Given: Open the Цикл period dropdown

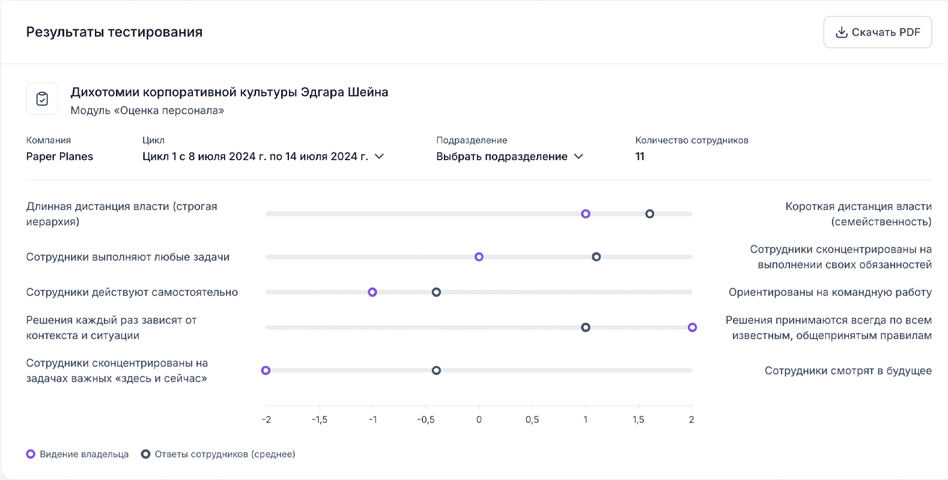Looking at the screenshot, I should pyautogui.click(x=263, y=157).
